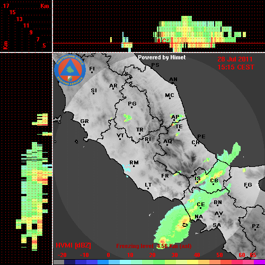Click the AQ city label
This screenshot has height=265, width=265.
pos(167,142)
